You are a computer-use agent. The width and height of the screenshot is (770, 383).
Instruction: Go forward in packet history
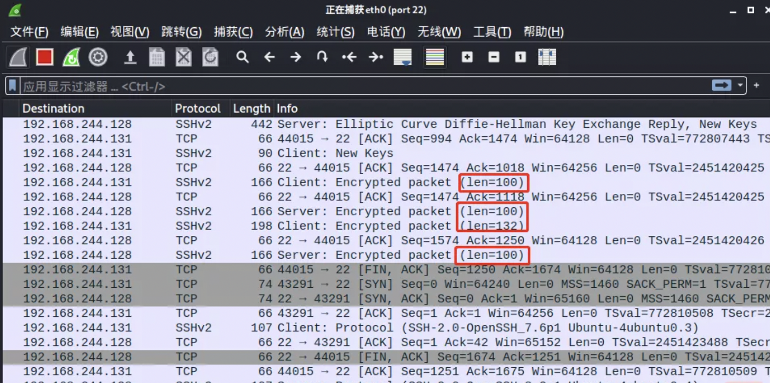pos(296,57)
